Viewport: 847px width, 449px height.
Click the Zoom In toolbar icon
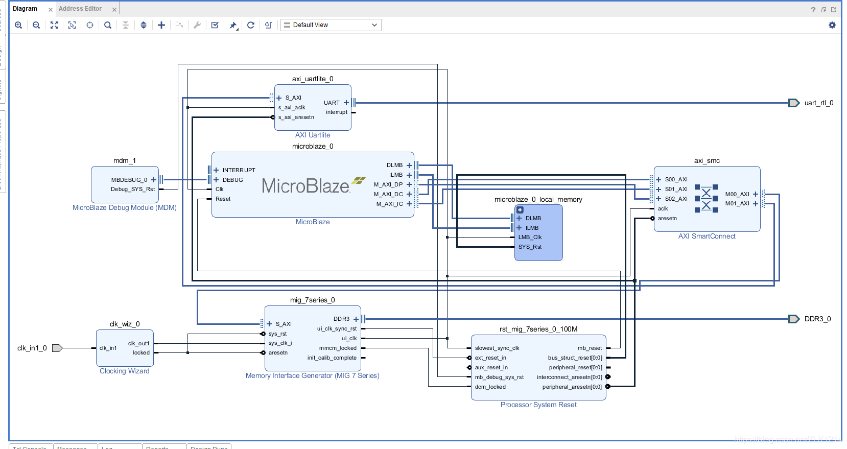pos(18,25)
